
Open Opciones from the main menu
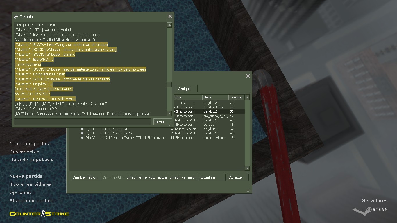(20, 193)
